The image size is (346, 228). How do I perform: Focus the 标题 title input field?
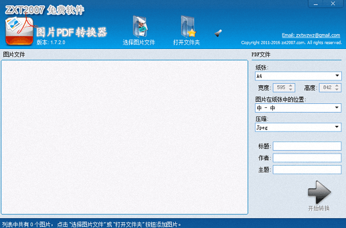307,146
